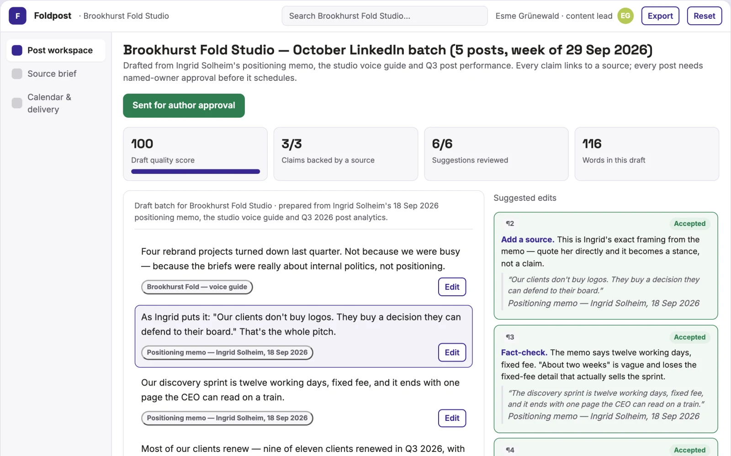Click the ¶2 paragraph marker
Viewport: 731px width, 456px height.
tap(510, 224)
